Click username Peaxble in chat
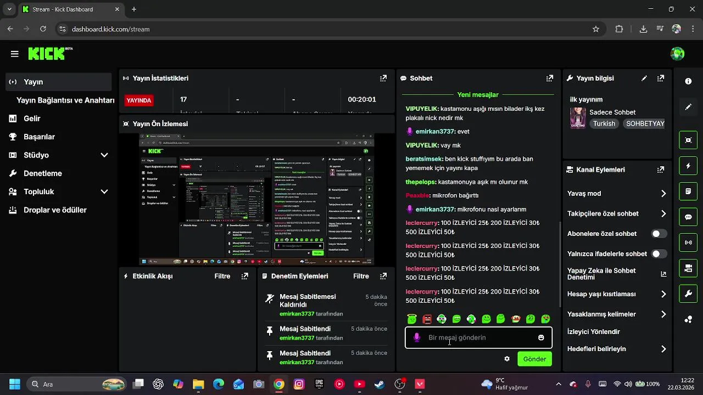Screen dimensions: 703x395 tap(417, 195)
